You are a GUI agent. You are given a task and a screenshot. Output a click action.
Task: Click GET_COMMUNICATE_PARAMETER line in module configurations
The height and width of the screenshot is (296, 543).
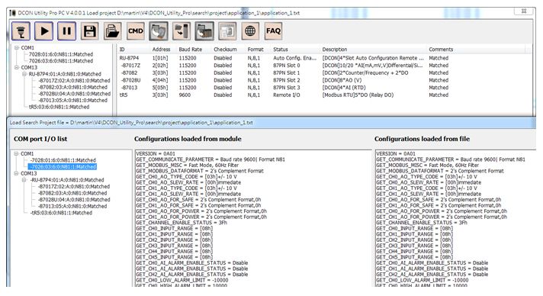click(210, 159)
